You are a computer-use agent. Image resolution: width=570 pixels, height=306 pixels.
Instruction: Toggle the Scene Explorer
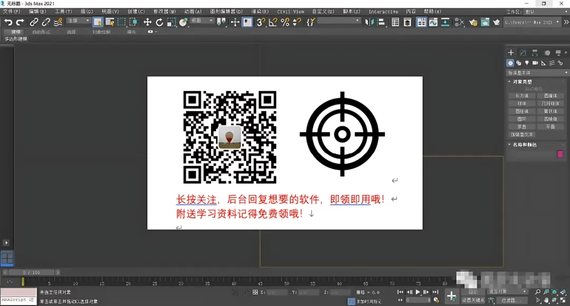coord(395,22)
